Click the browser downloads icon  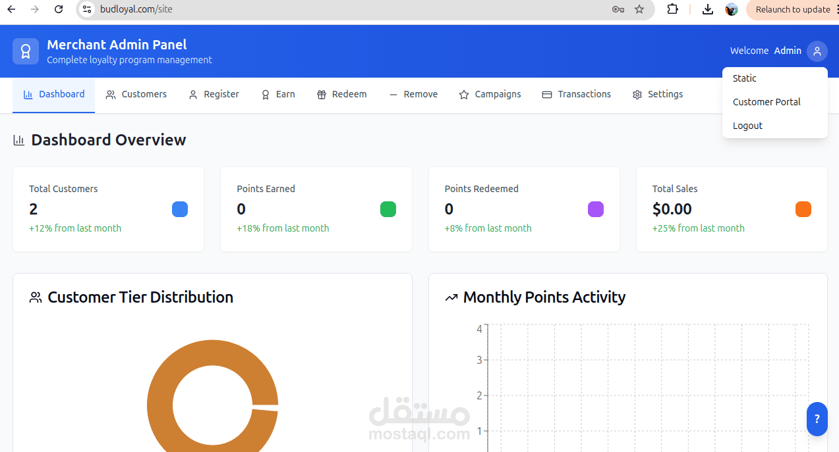[x=707, y=9]
